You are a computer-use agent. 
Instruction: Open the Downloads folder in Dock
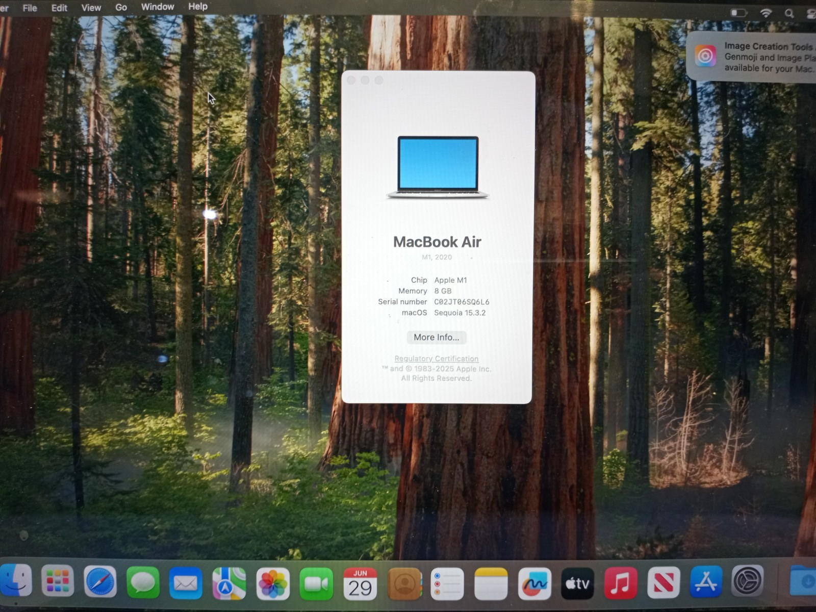coord(803,579)
